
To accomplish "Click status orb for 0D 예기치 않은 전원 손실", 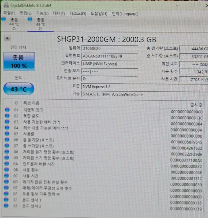I will [7, 182].
